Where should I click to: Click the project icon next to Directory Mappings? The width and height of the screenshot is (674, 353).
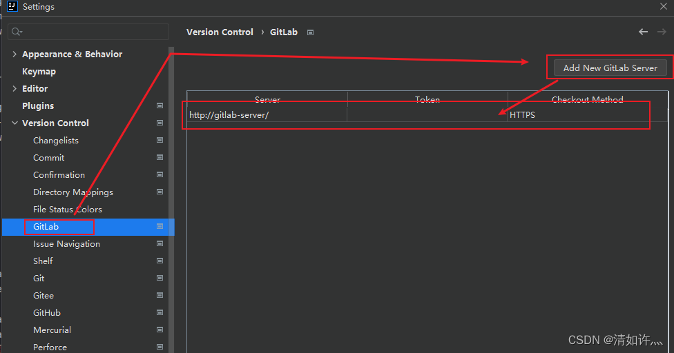160,192
